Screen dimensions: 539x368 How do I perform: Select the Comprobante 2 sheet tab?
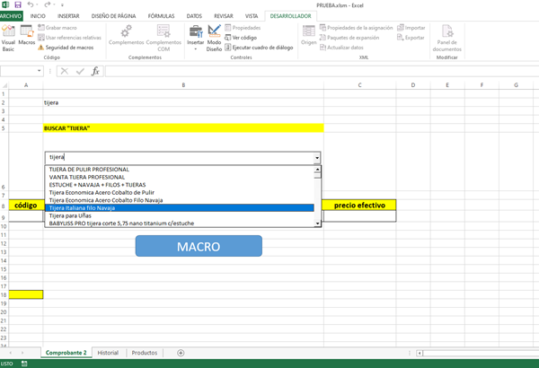pos(66,353)
